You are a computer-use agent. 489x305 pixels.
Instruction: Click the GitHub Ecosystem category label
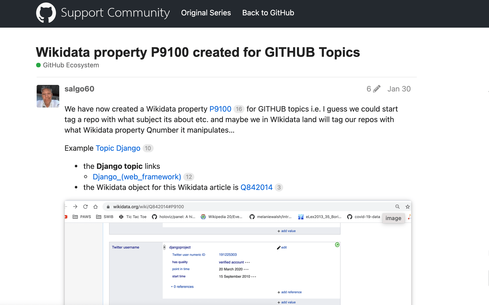tap(71, 65)
